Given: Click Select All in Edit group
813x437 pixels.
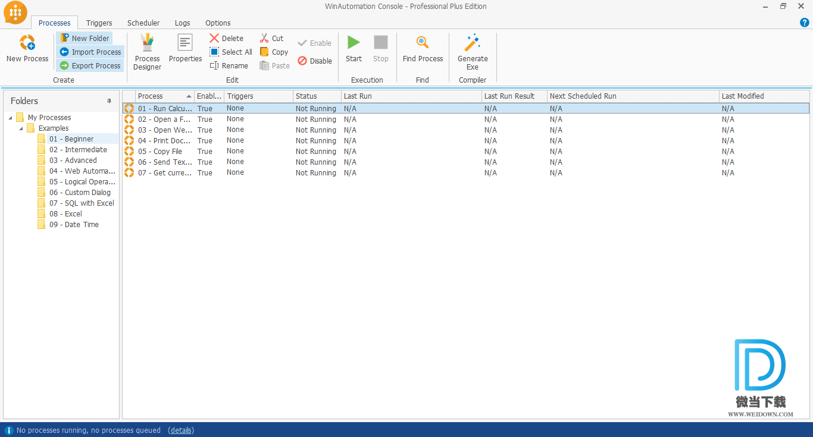Looking at the screenshot, I should click(231, 52).
